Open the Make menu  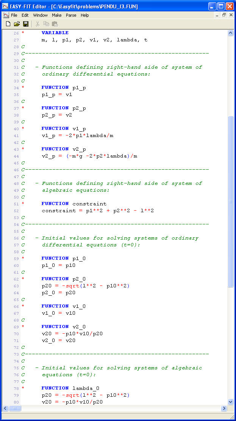coord(57,15)
